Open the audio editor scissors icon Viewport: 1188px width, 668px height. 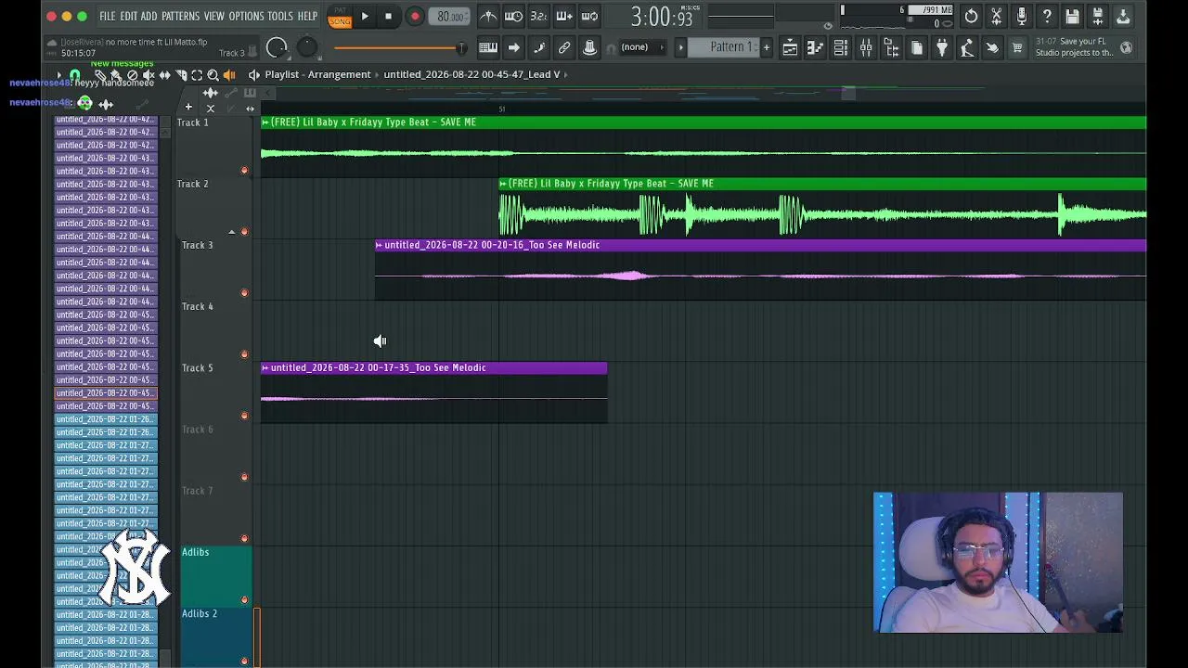[997, 16]
